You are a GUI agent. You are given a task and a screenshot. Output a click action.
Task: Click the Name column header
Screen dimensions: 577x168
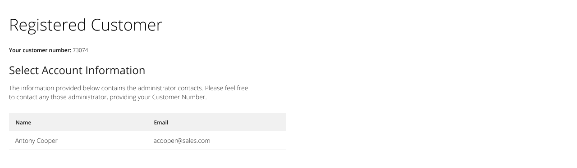pos(23,122)
